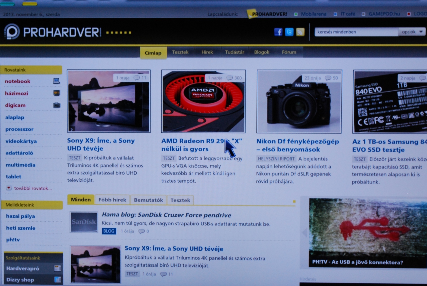This screenshot has height=286, width=427.
Task: Click comment bubble with 300 on AMD card
Action: point(230,78)
